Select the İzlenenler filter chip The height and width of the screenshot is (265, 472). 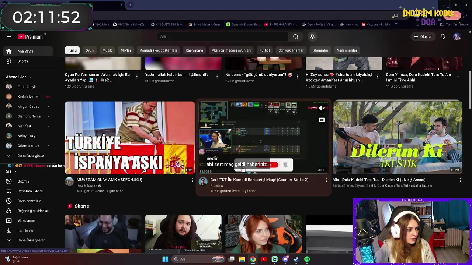click(x=320, y=50)
